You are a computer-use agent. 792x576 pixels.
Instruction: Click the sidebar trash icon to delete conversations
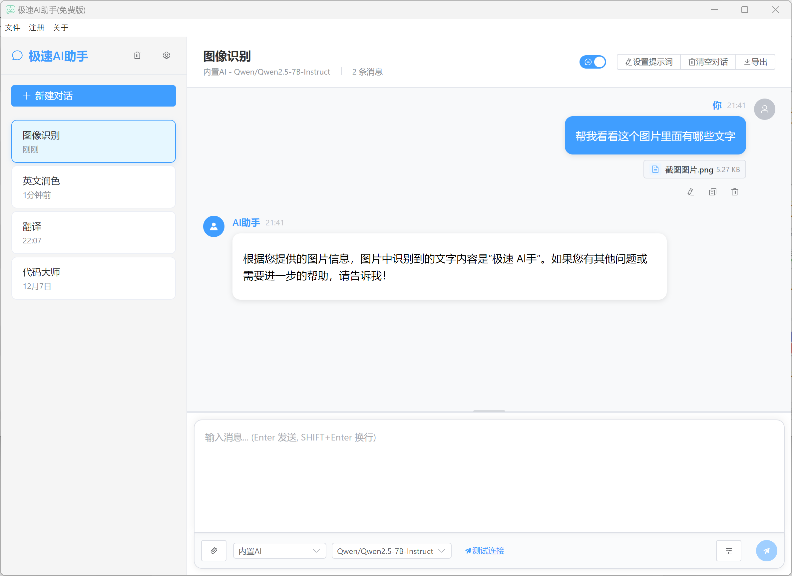click(x=137, y=56)
